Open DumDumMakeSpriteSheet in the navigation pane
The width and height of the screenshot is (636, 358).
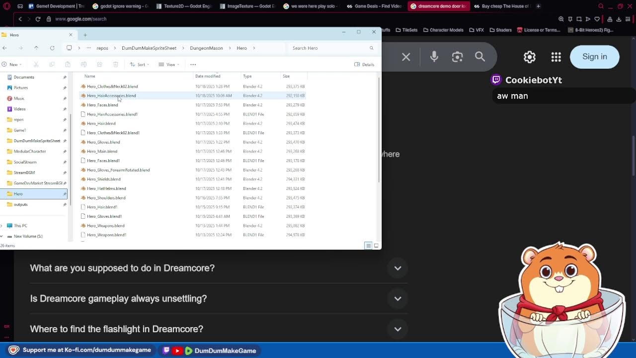coord(37,141)
